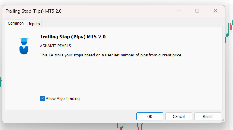Click the green candlestick at the chart's left edge
Screen dimensions: 233x130
click(x=1, y=82)
